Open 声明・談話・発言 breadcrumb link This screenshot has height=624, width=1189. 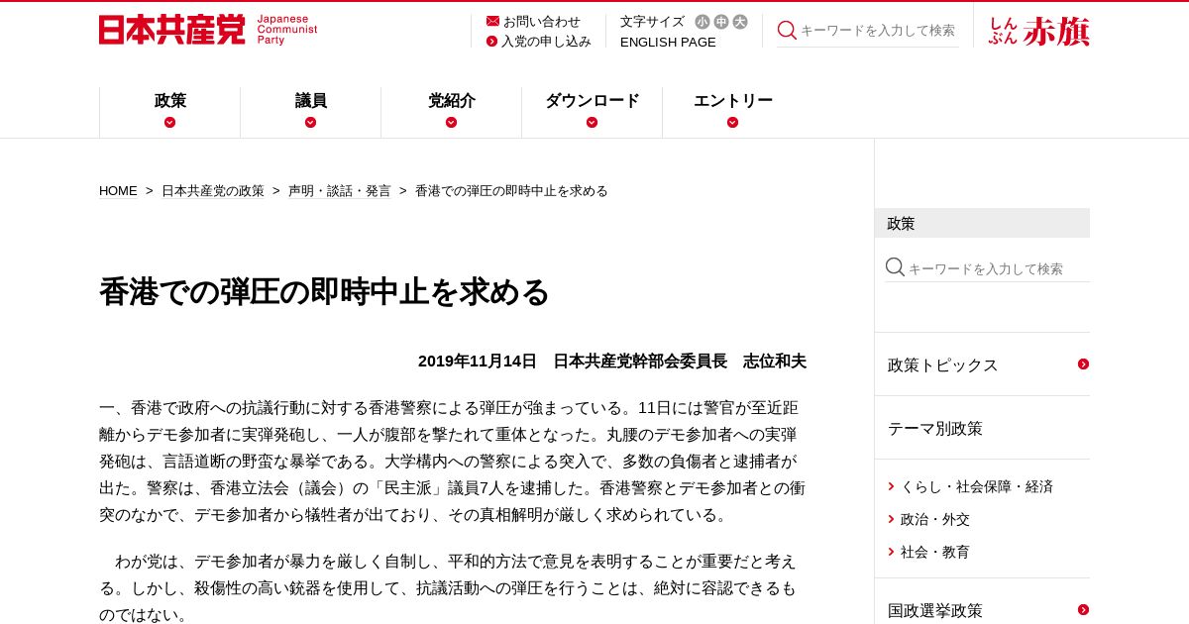point(340,191)
